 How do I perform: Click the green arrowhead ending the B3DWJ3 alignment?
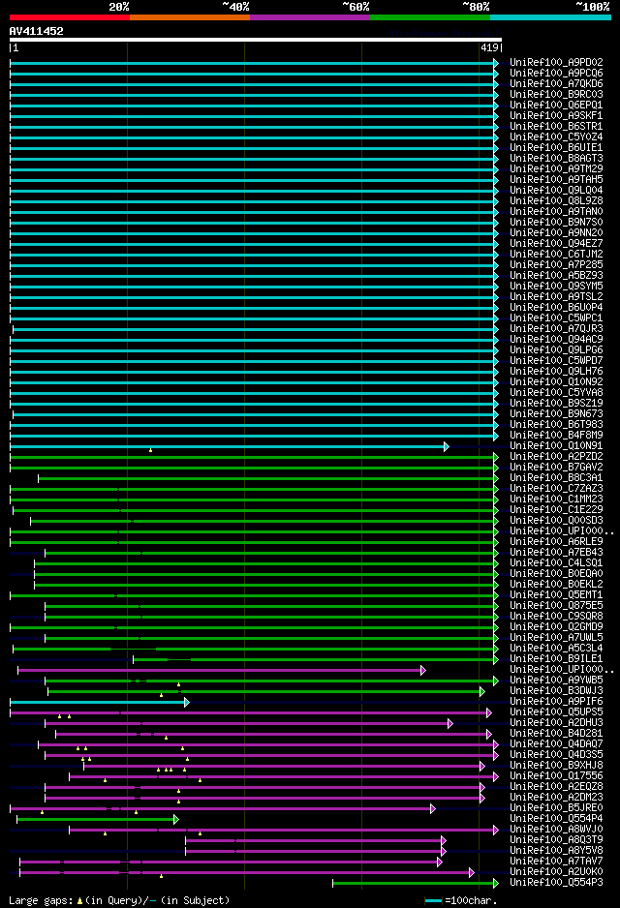pyautogui.click(x=482, y=691)
